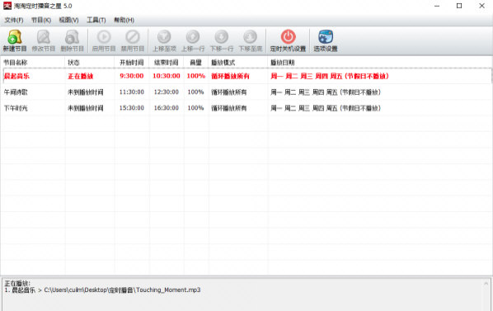Click the 12:30:00 end time cell
The height and width of the screenshot is (311, 493).
click(167, 92)
